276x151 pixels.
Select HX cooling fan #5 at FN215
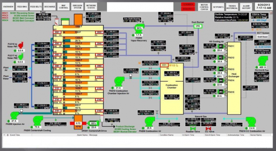(x=222, y=92)
